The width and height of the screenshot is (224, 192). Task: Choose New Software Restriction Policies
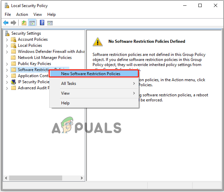(x=94, y=74)
